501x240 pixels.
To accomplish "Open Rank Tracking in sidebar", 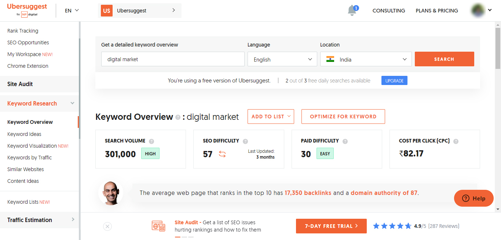I will 23,31.
